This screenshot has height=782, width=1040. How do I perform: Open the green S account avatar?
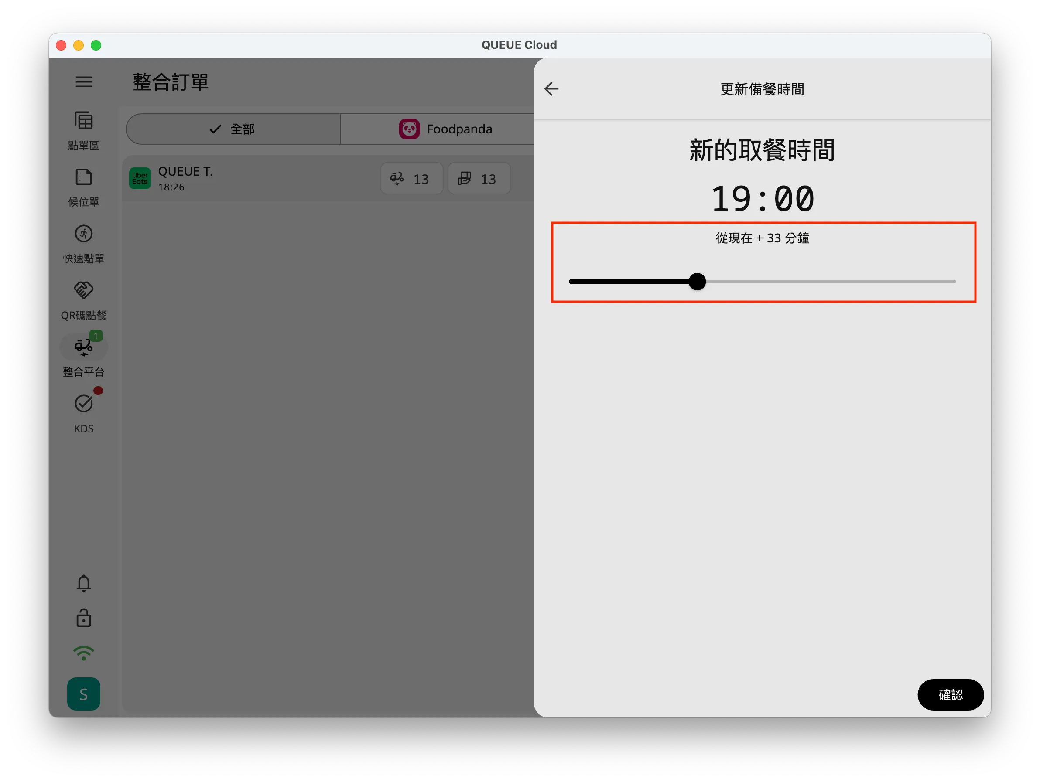[x=84, y=694]
